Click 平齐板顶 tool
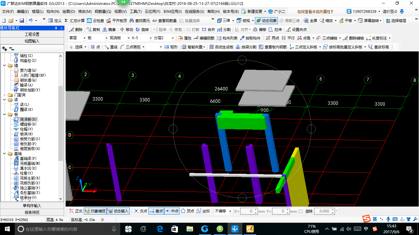This screenshot has height=235, width=419. pyautogui.click(x=117, y=21)
